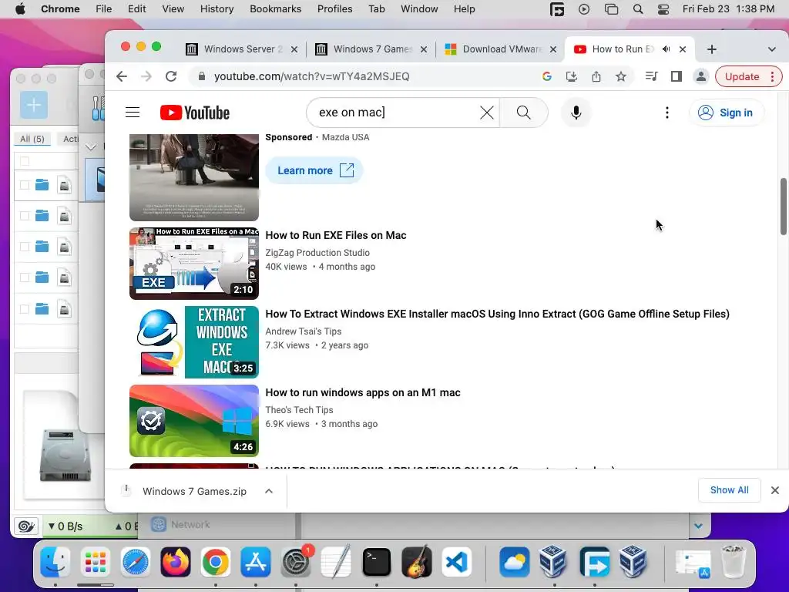Go back in Chrome
The height and width of the screenshot is (592, 789).
point(122,76)
